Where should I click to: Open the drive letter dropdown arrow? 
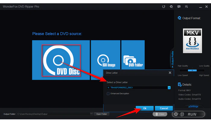[x=169, y=88]
